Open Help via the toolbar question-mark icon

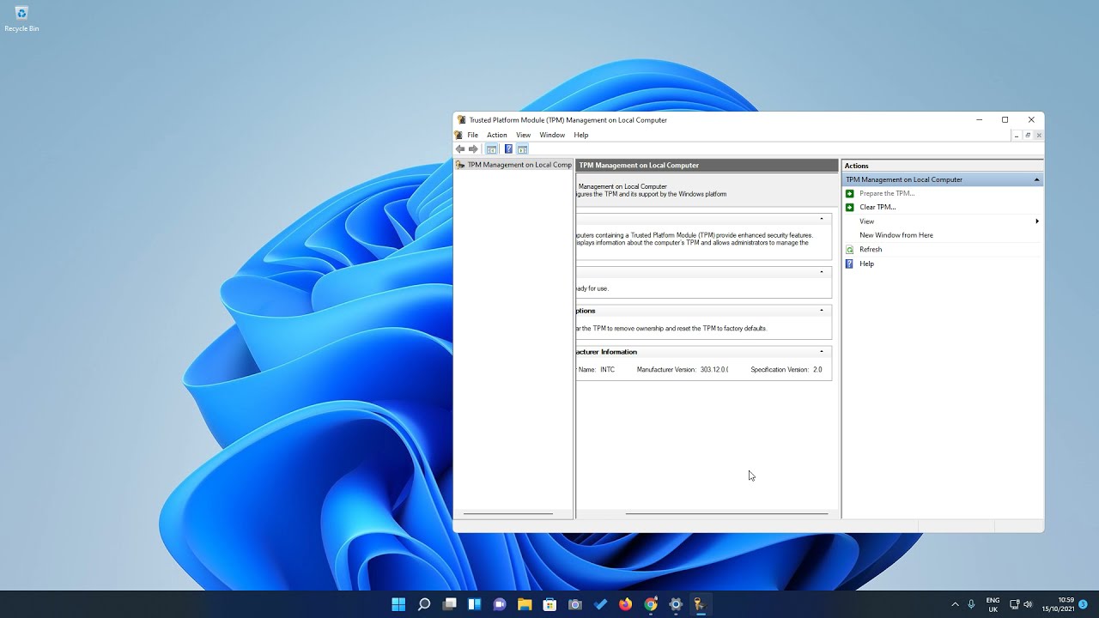508,149
